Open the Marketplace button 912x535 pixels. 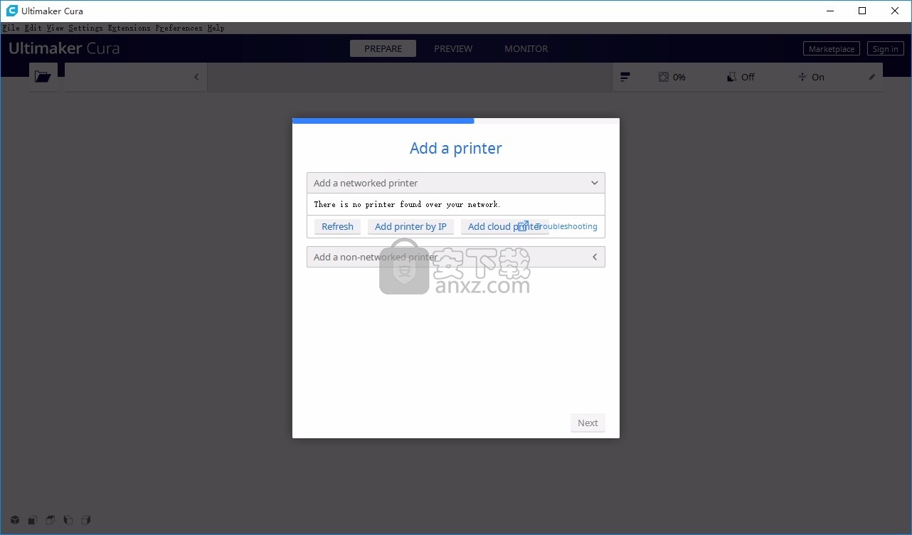832,49
